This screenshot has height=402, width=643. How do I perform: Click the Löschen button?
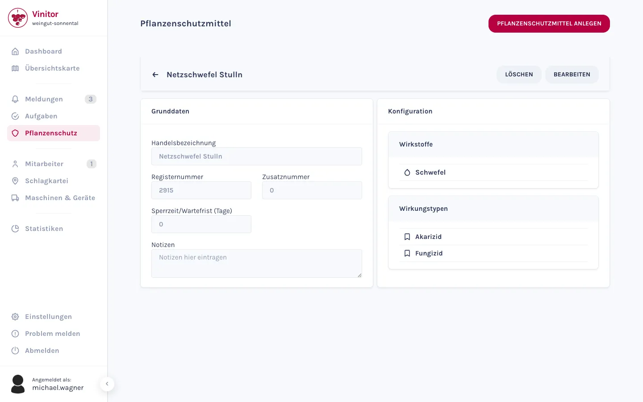(519, 75)
